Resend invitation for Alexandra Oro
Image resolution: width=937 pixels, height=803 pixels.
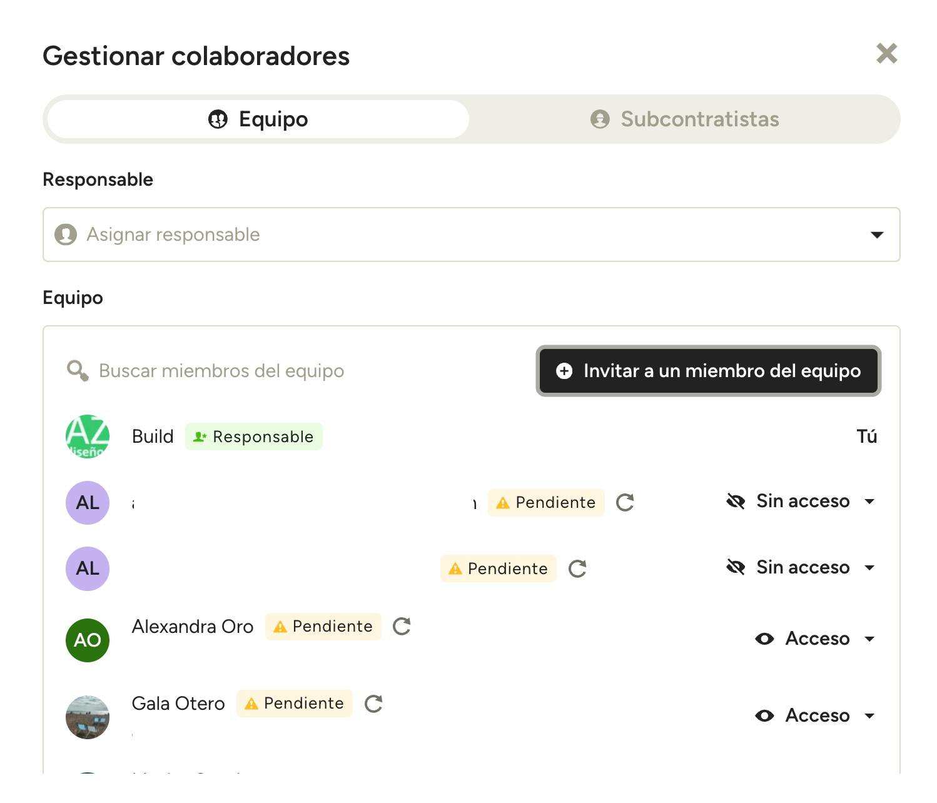[x=402, y=626]
